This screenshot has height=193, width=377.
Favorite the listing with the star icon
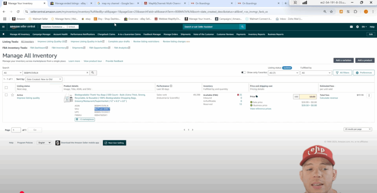[12, 95]
